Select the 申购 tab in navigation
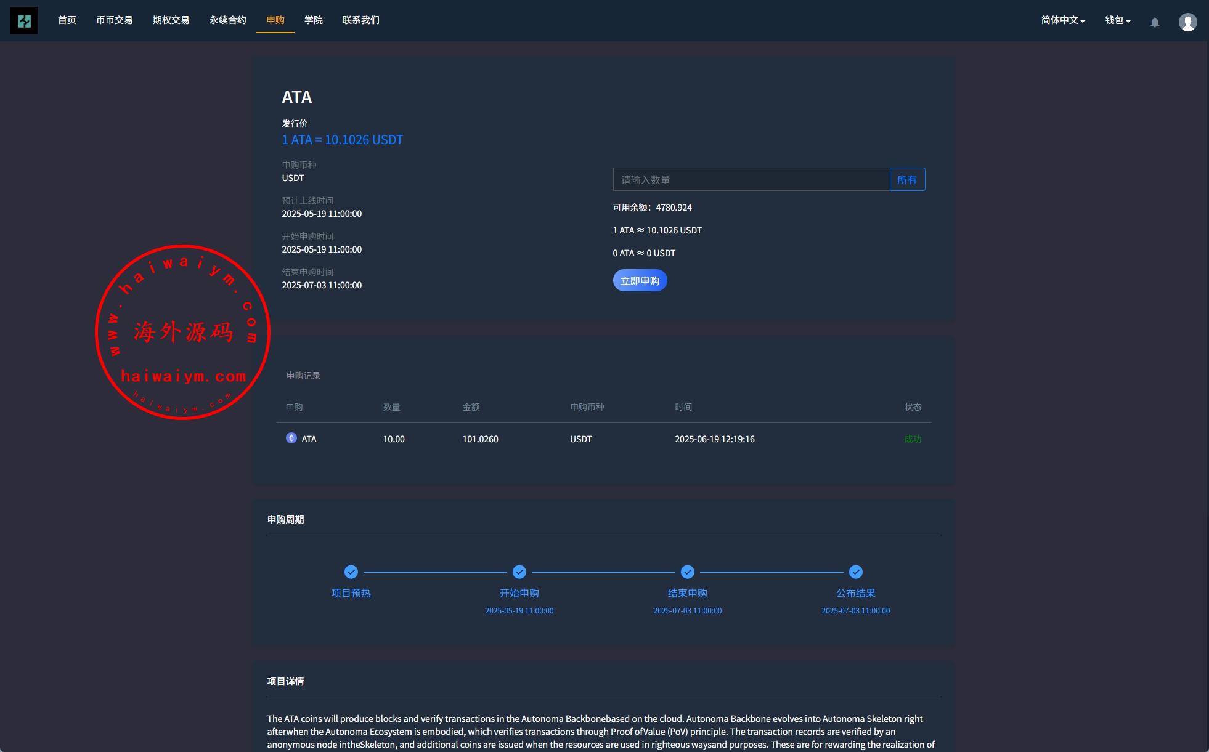This screenshot has height=752, width=1209. coord(275,20)
